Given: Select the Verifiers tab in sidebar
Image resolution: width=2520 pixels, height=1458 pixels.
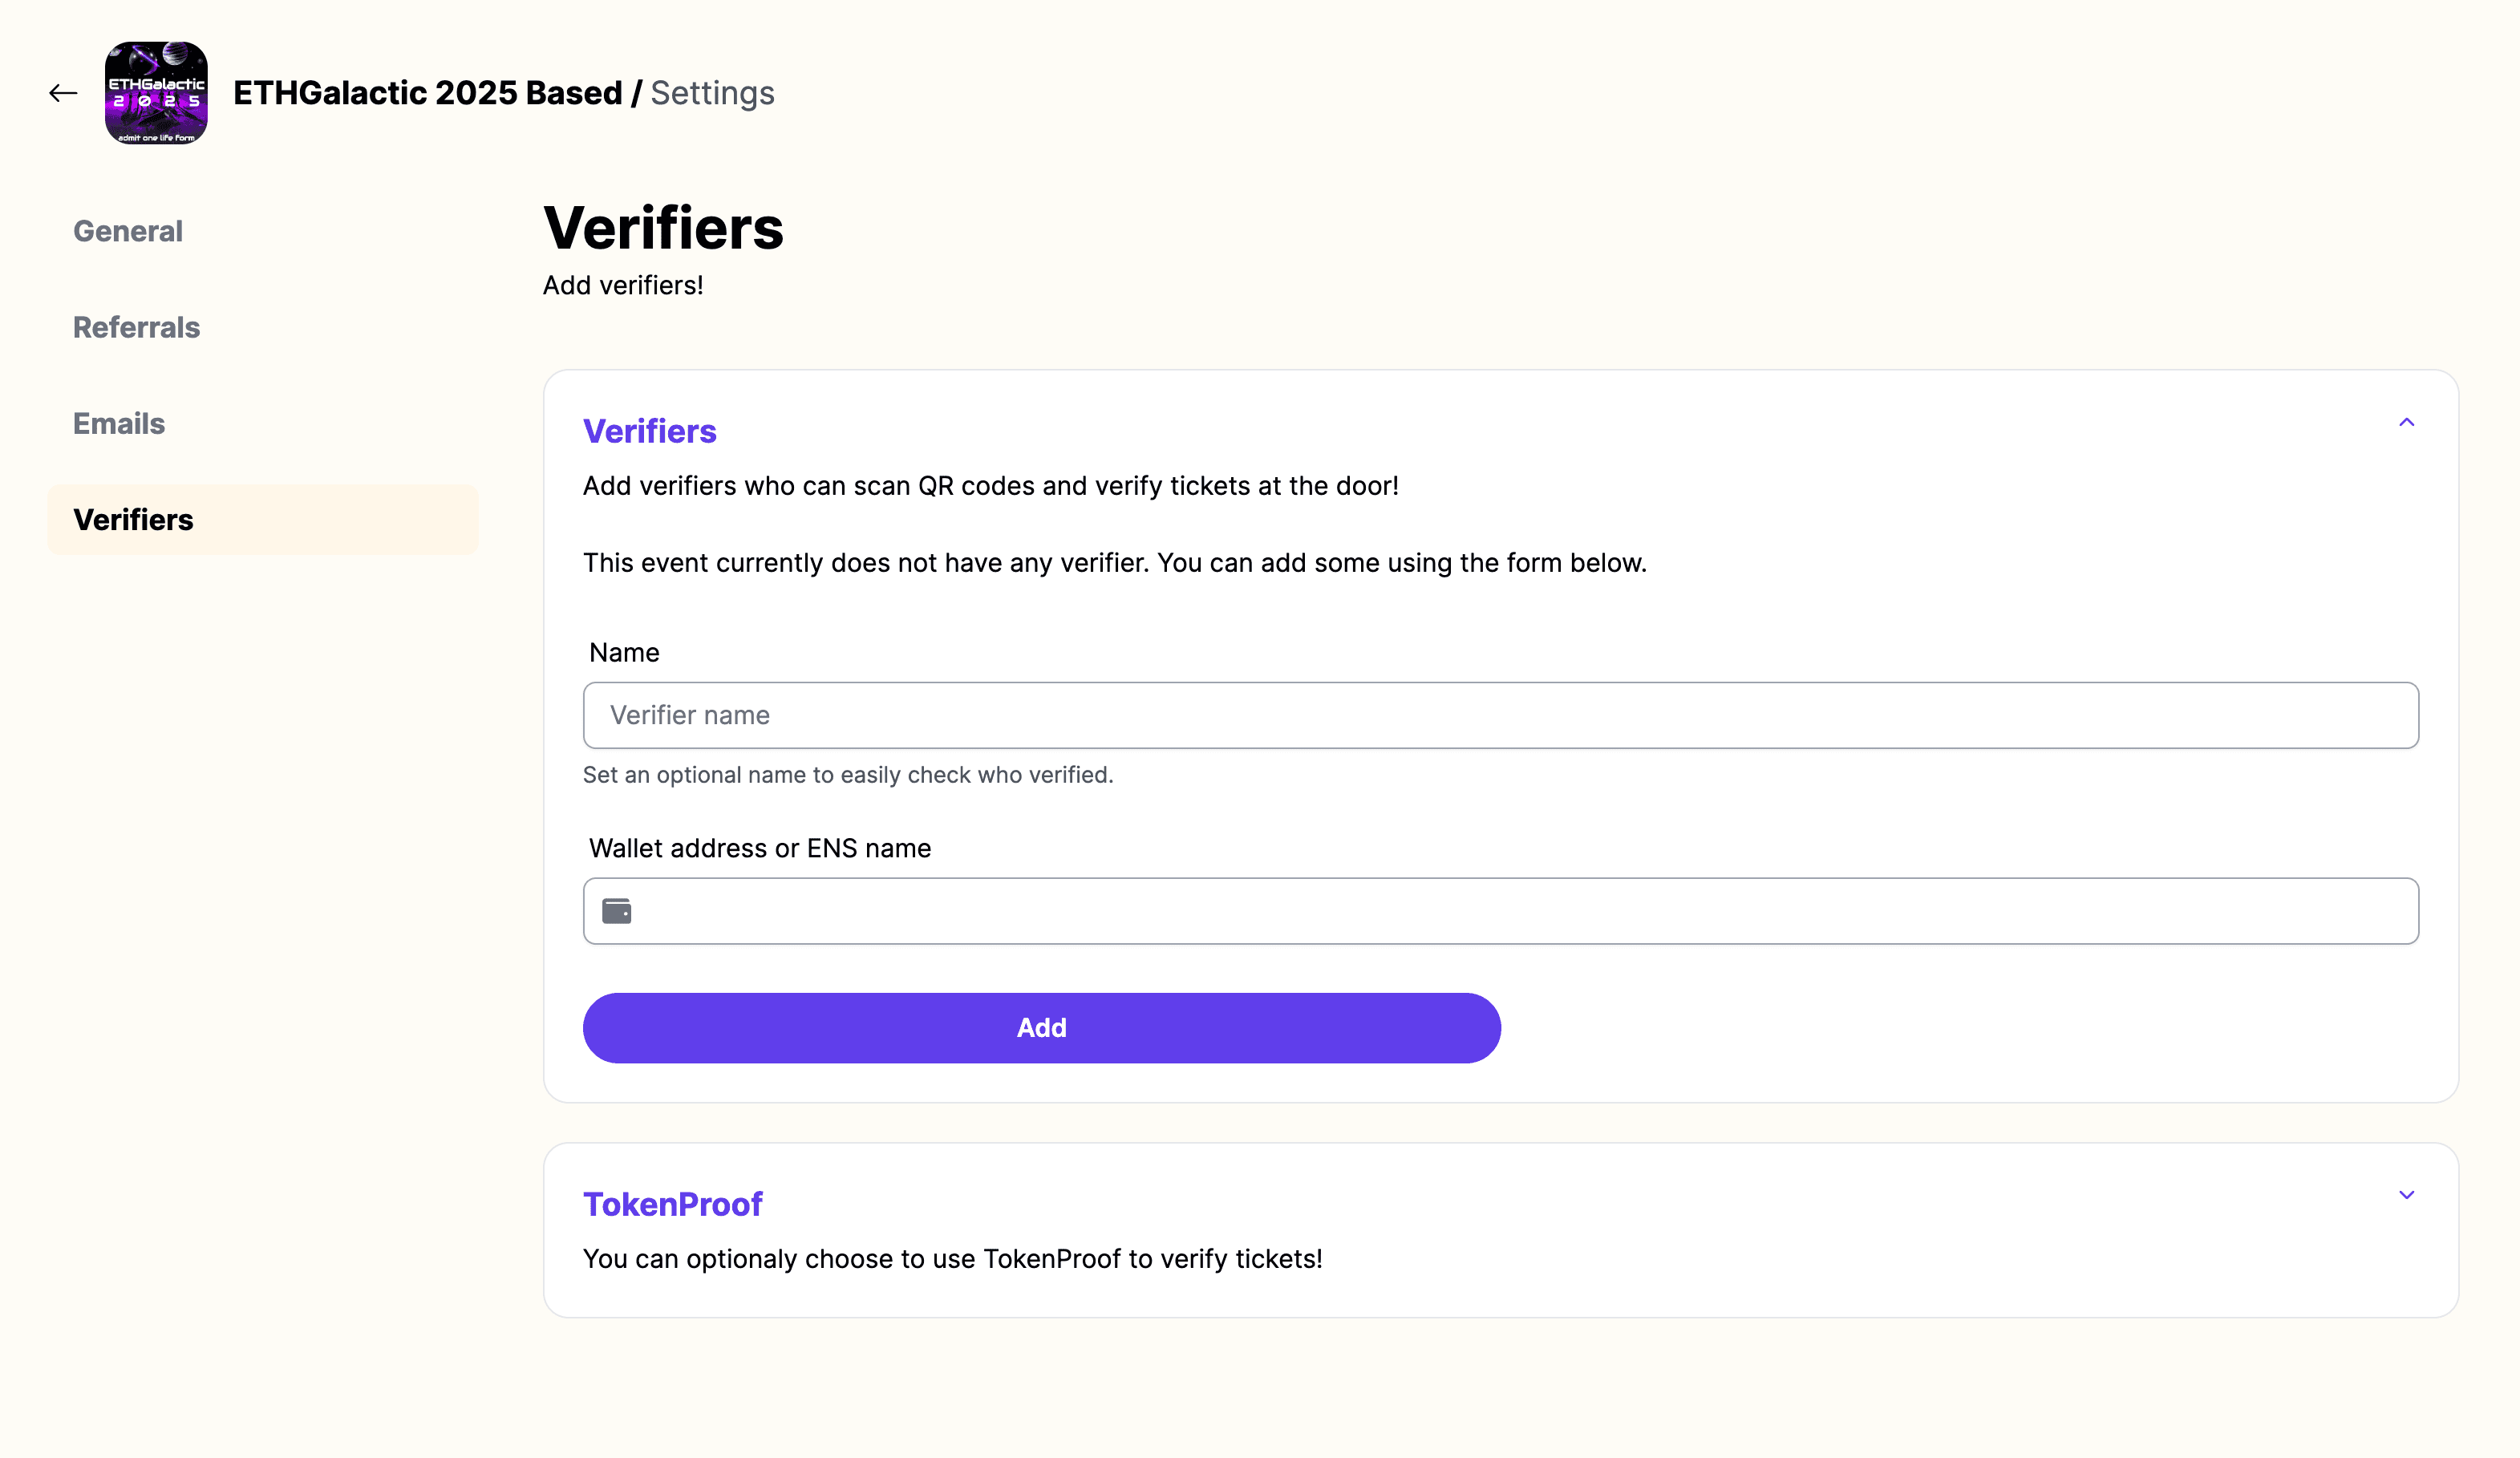Looking at the screenshot, I should pos(262,520).
